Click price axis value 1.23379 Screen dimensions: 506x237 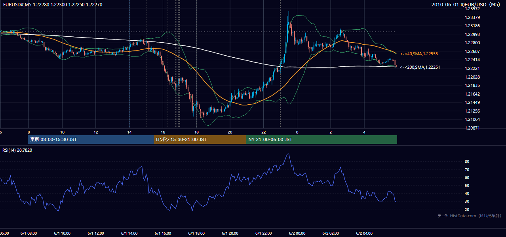pyautogui.click(x=472, y=17)
